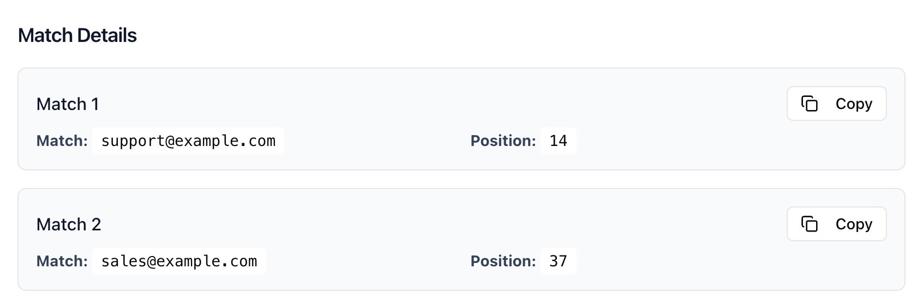Screen dimensions: 923x305
Task: Click the copy icon in Match 1
Action: coord(810,103)
